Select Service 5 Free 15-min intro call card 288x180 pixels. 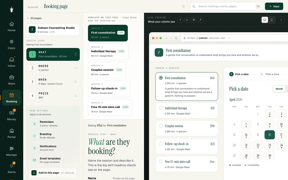(x=110, y=107)
